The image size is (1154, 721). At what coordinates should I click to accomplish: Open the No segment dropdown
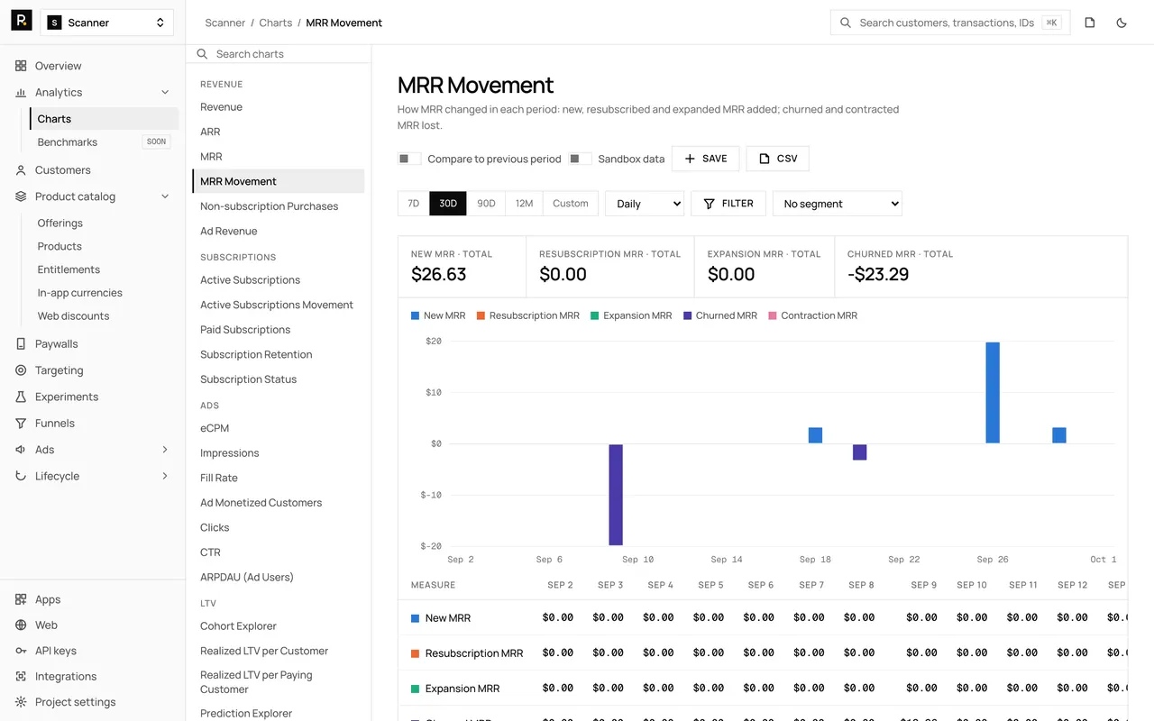pos(838,204)
